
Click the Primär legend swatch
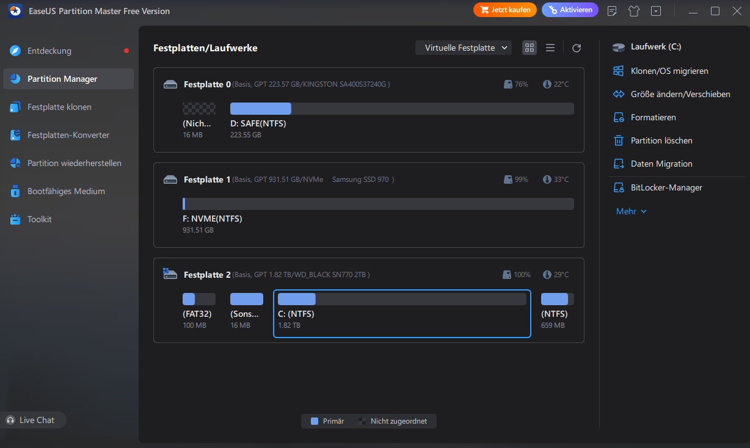coord(315,421)
